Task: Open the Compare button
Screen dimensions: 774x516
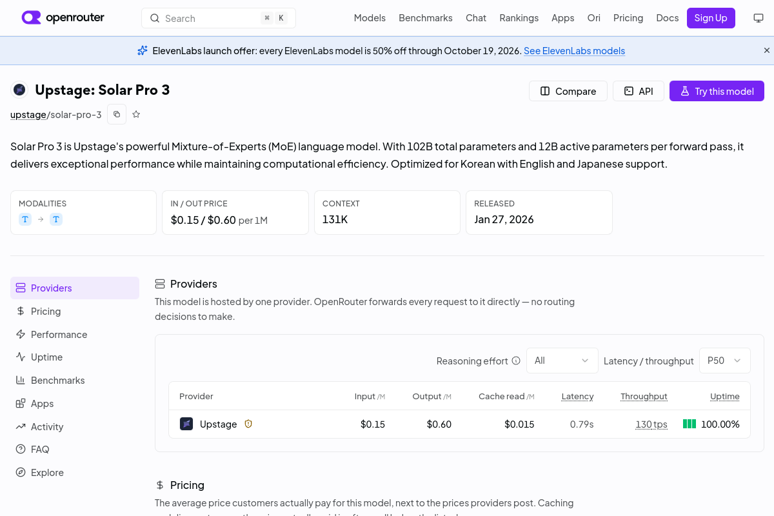Action: click(568, 91)
